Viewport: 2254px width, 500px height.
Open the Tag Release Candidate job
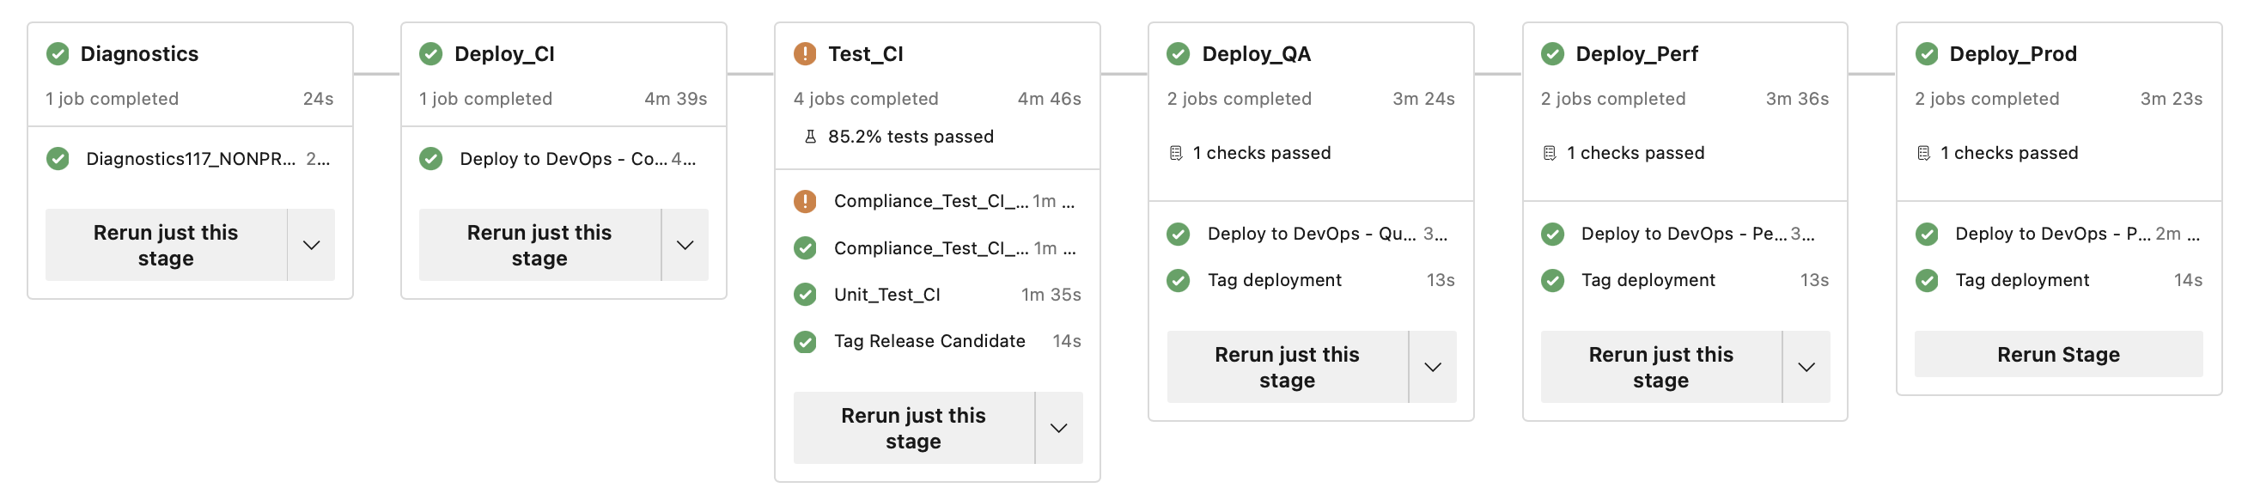[929, 342]
